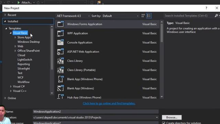Click the Console Application name text

pos(80,42)
